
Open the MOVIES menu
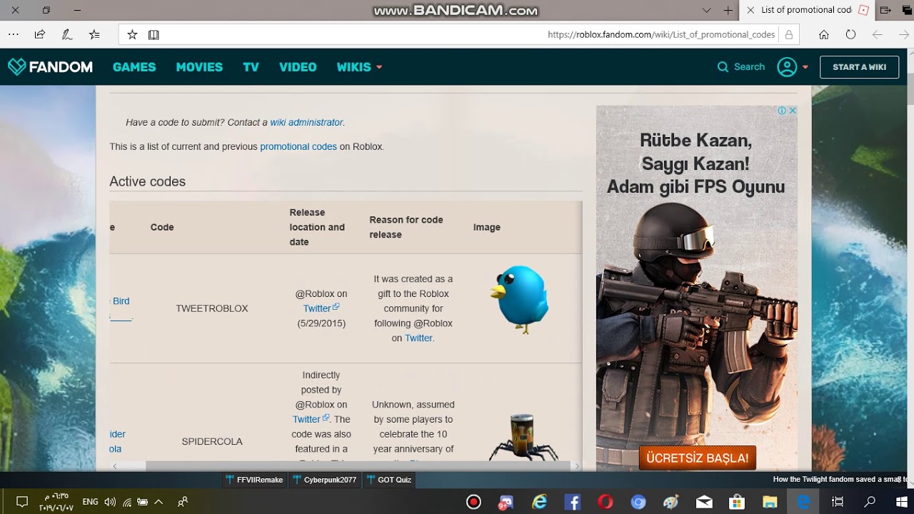[x=199, y=67]
